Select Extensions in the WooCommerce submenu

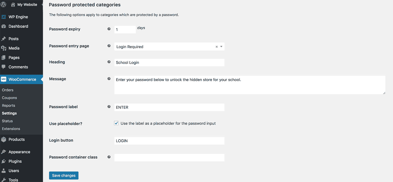[x=11, y=129]
